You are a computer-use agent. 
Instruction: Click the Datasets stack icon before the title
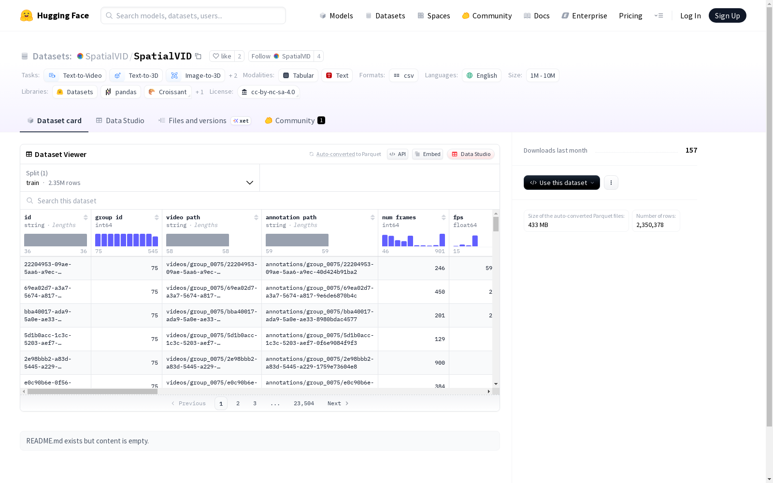pos(25,56)
